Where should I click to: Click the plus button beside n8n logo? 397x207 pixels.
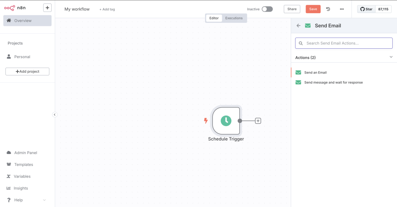coord(47,8)
